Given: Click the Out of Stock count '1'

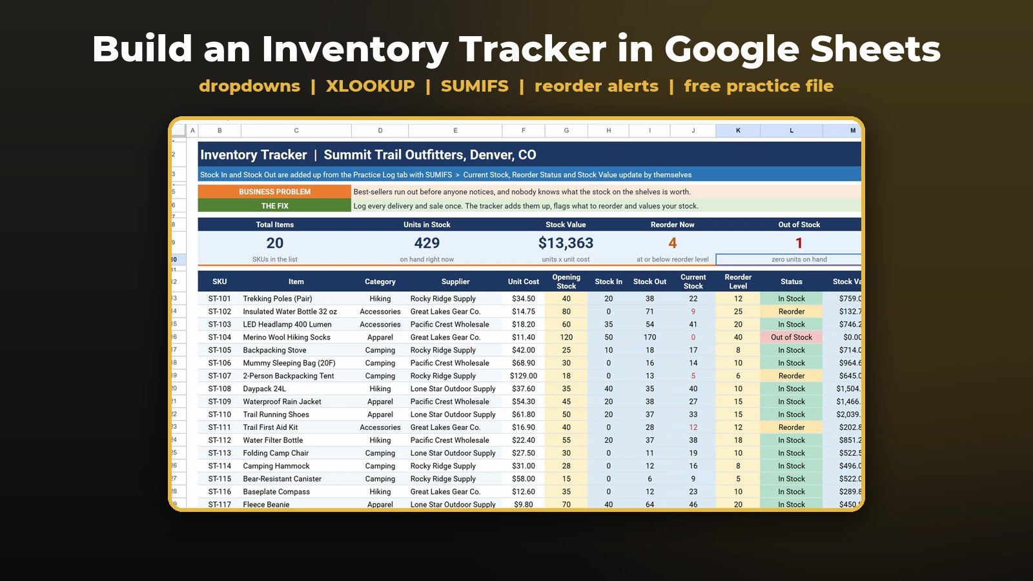Looking at the screenshot, I should (799, 243).
